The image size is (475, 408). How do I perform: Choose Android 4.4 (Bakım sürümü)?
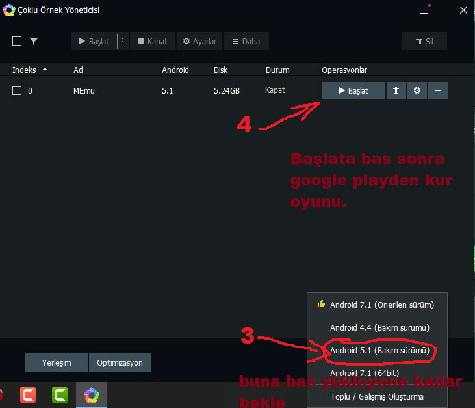[x=377, y=327]
